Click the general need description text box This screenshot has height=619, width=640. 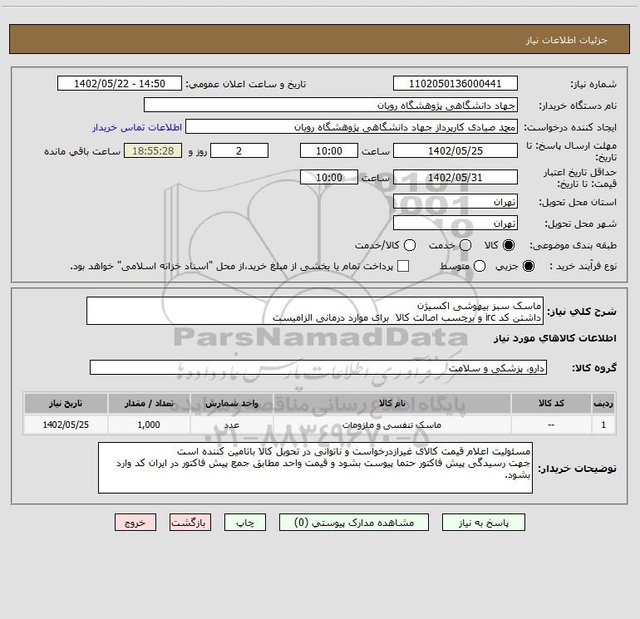pos(315,312)
